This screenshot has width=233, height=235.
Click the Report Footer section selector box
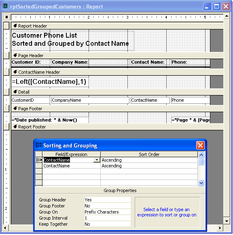click(6, 127)
